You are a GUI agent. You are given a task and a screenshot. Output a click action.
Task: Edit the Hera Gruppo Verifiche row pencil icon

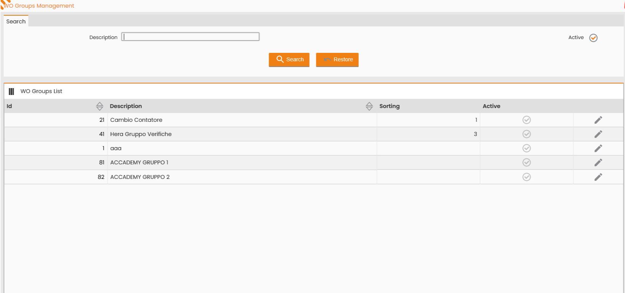[x=598, y=134]
